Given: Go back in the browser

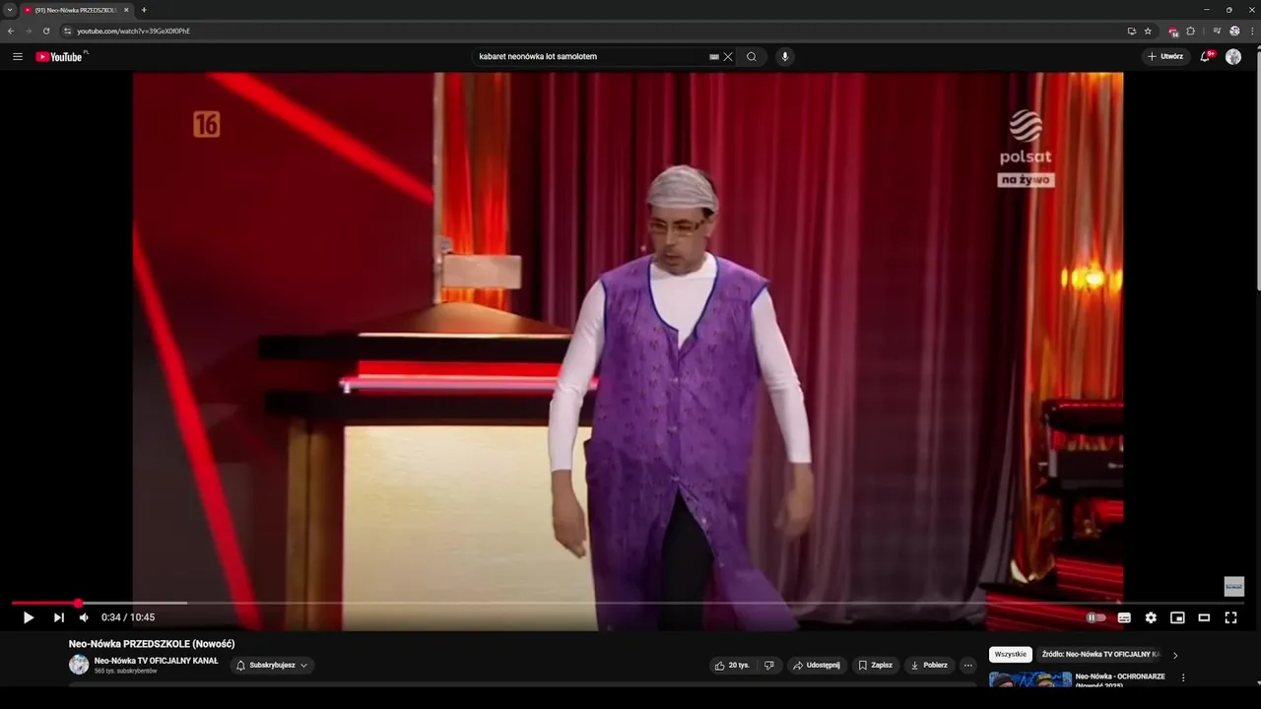Looking at the screenshot, I should [11, 31].
